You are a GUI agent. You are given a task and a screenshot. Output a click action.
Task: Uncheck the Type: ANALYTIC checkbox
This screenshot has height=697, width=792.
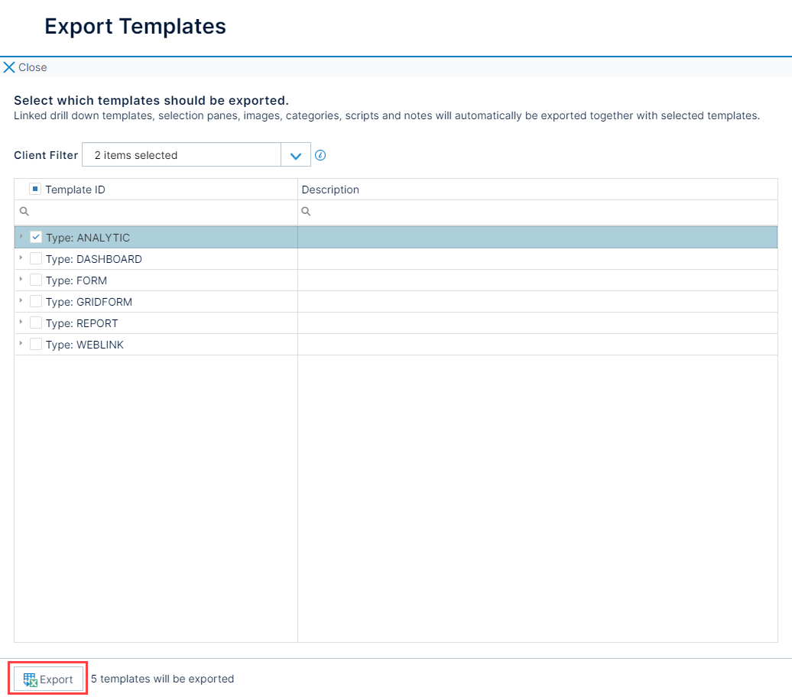tap(35, 237)
